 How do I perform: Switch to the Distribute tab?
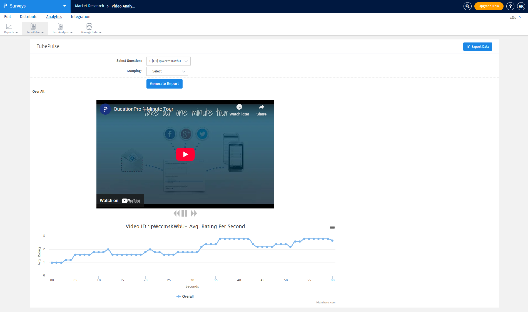(29, 17)
